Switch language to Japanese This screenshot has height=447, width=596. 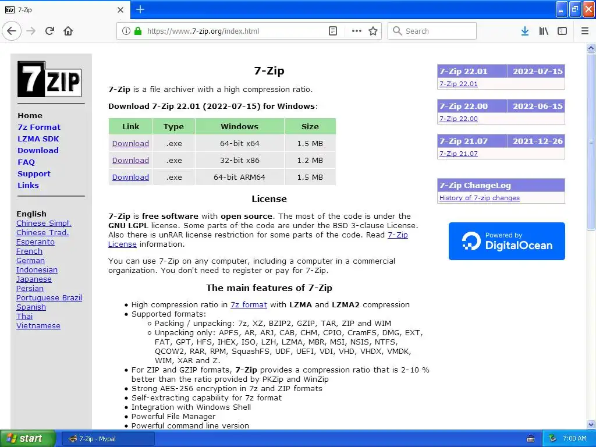click(x=34, y=279)
